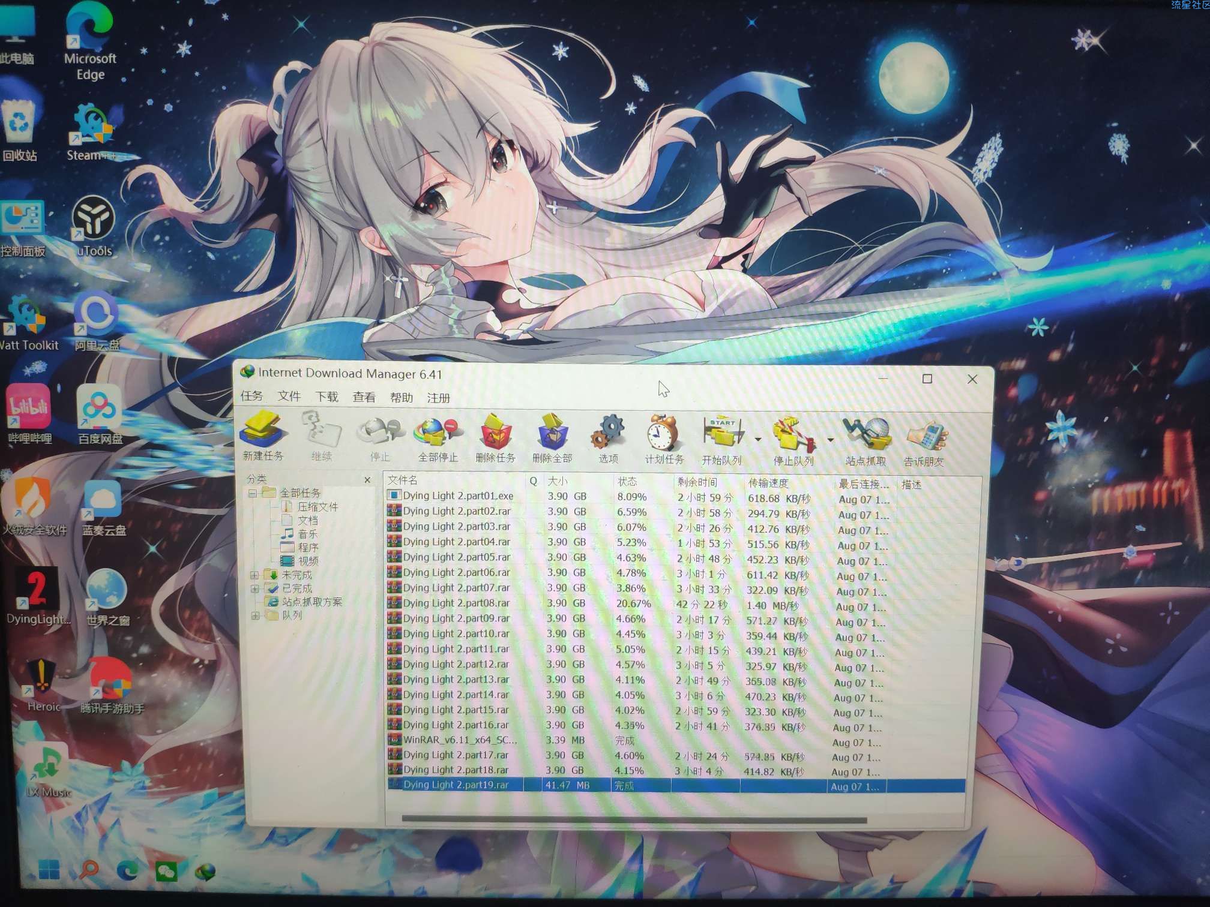Open the 哔哩哔哩 desktop icon
Image resolution: width=1210 pixels, height=907 pixels.
(x=29, y=414)
